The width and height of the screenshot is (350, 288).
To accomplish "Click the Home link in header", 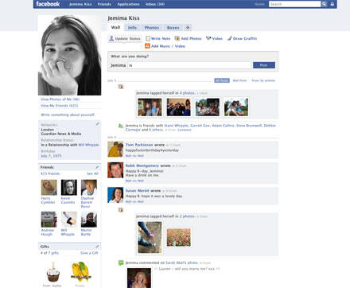I will (259, 4).
